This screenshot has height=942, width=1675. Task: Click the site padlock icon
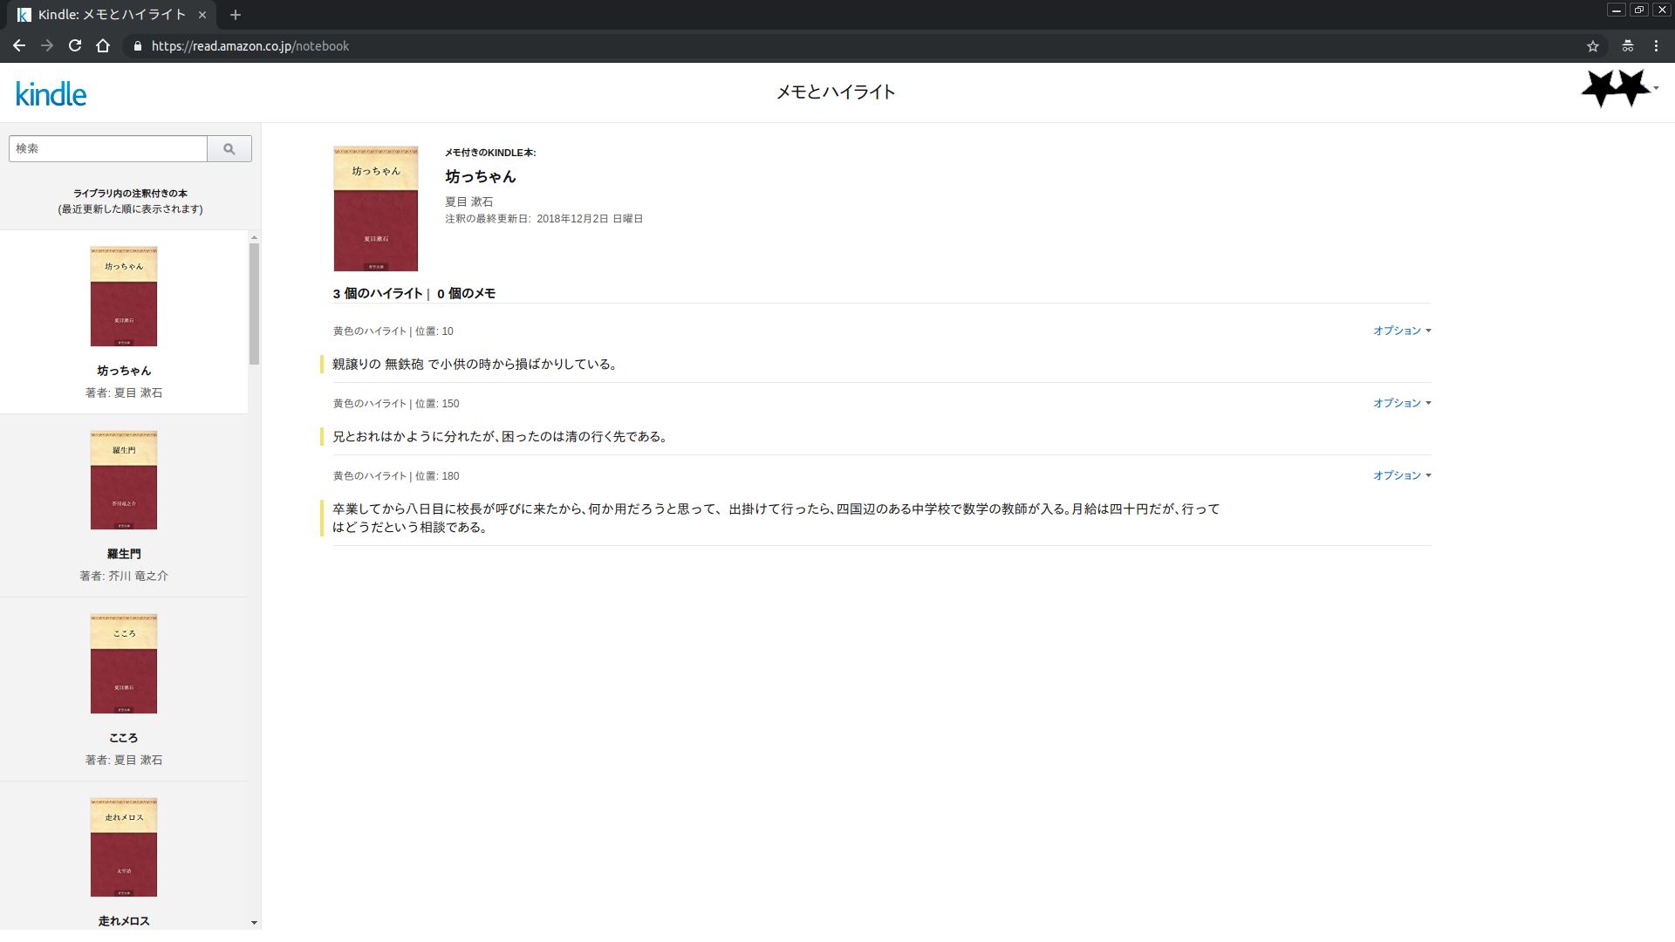click(x=138, y=46)
